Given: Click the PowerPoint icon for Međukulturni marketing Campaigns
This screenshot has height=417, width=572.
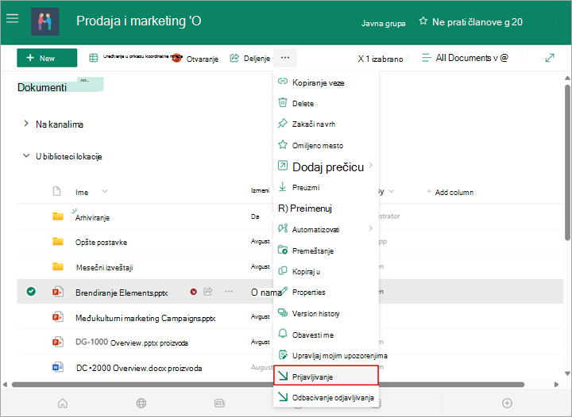Looking at the screenshot, I should [x=58, y=317].
